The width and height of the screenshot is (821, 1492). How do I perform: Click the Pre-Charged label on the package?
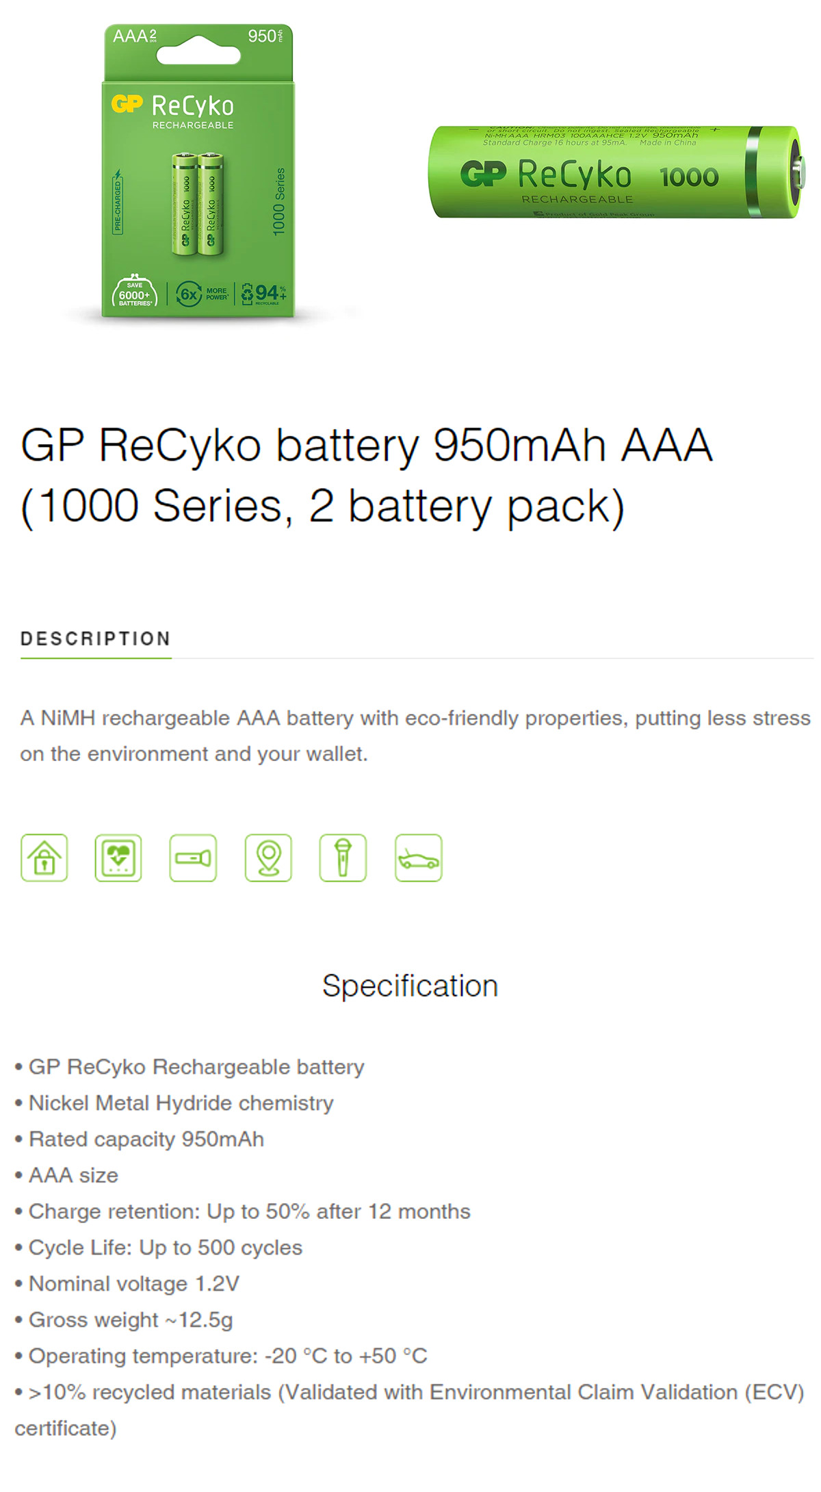(x=118, y=203)
